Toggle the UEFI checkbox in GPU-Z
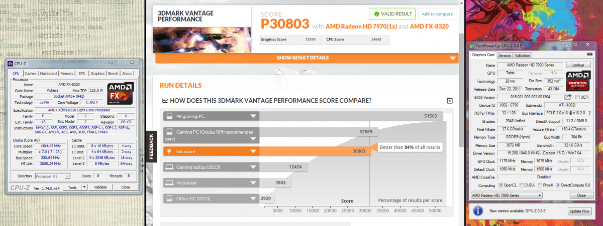 pyautogui.click(x=577, y=97)
